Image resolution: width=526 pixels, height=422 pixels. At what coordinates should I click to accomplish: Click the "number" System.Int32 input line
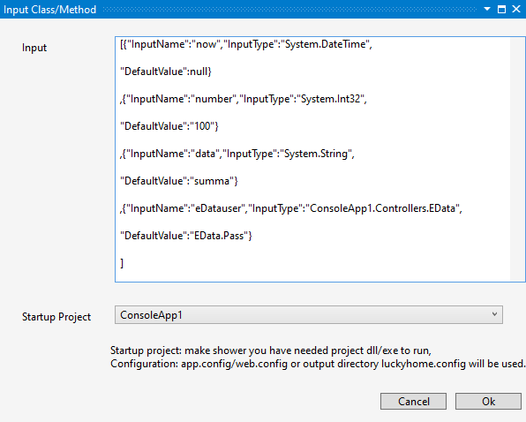click(244, 99)
